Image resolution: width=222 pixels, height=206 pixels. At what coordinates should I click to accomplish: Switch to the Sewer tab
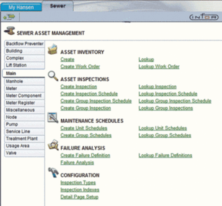click(58, 6)
